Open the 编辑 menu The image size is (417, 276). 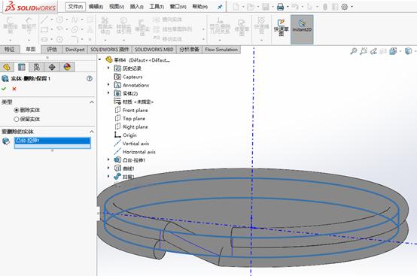coord(96,7)
